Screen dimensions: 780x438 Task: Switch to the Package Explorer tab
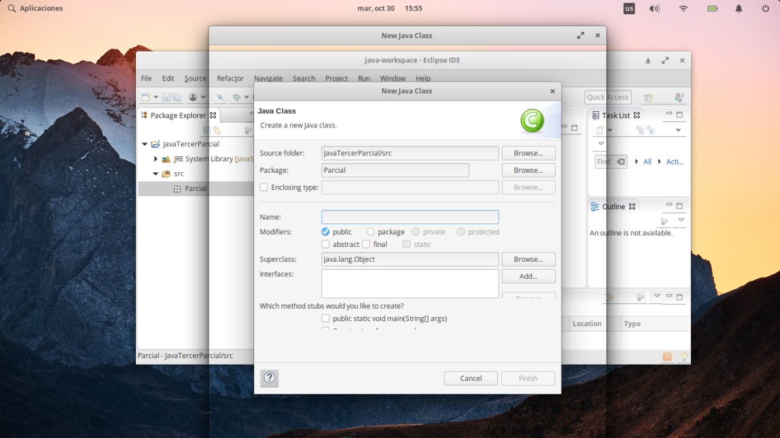tap(178, 115)
